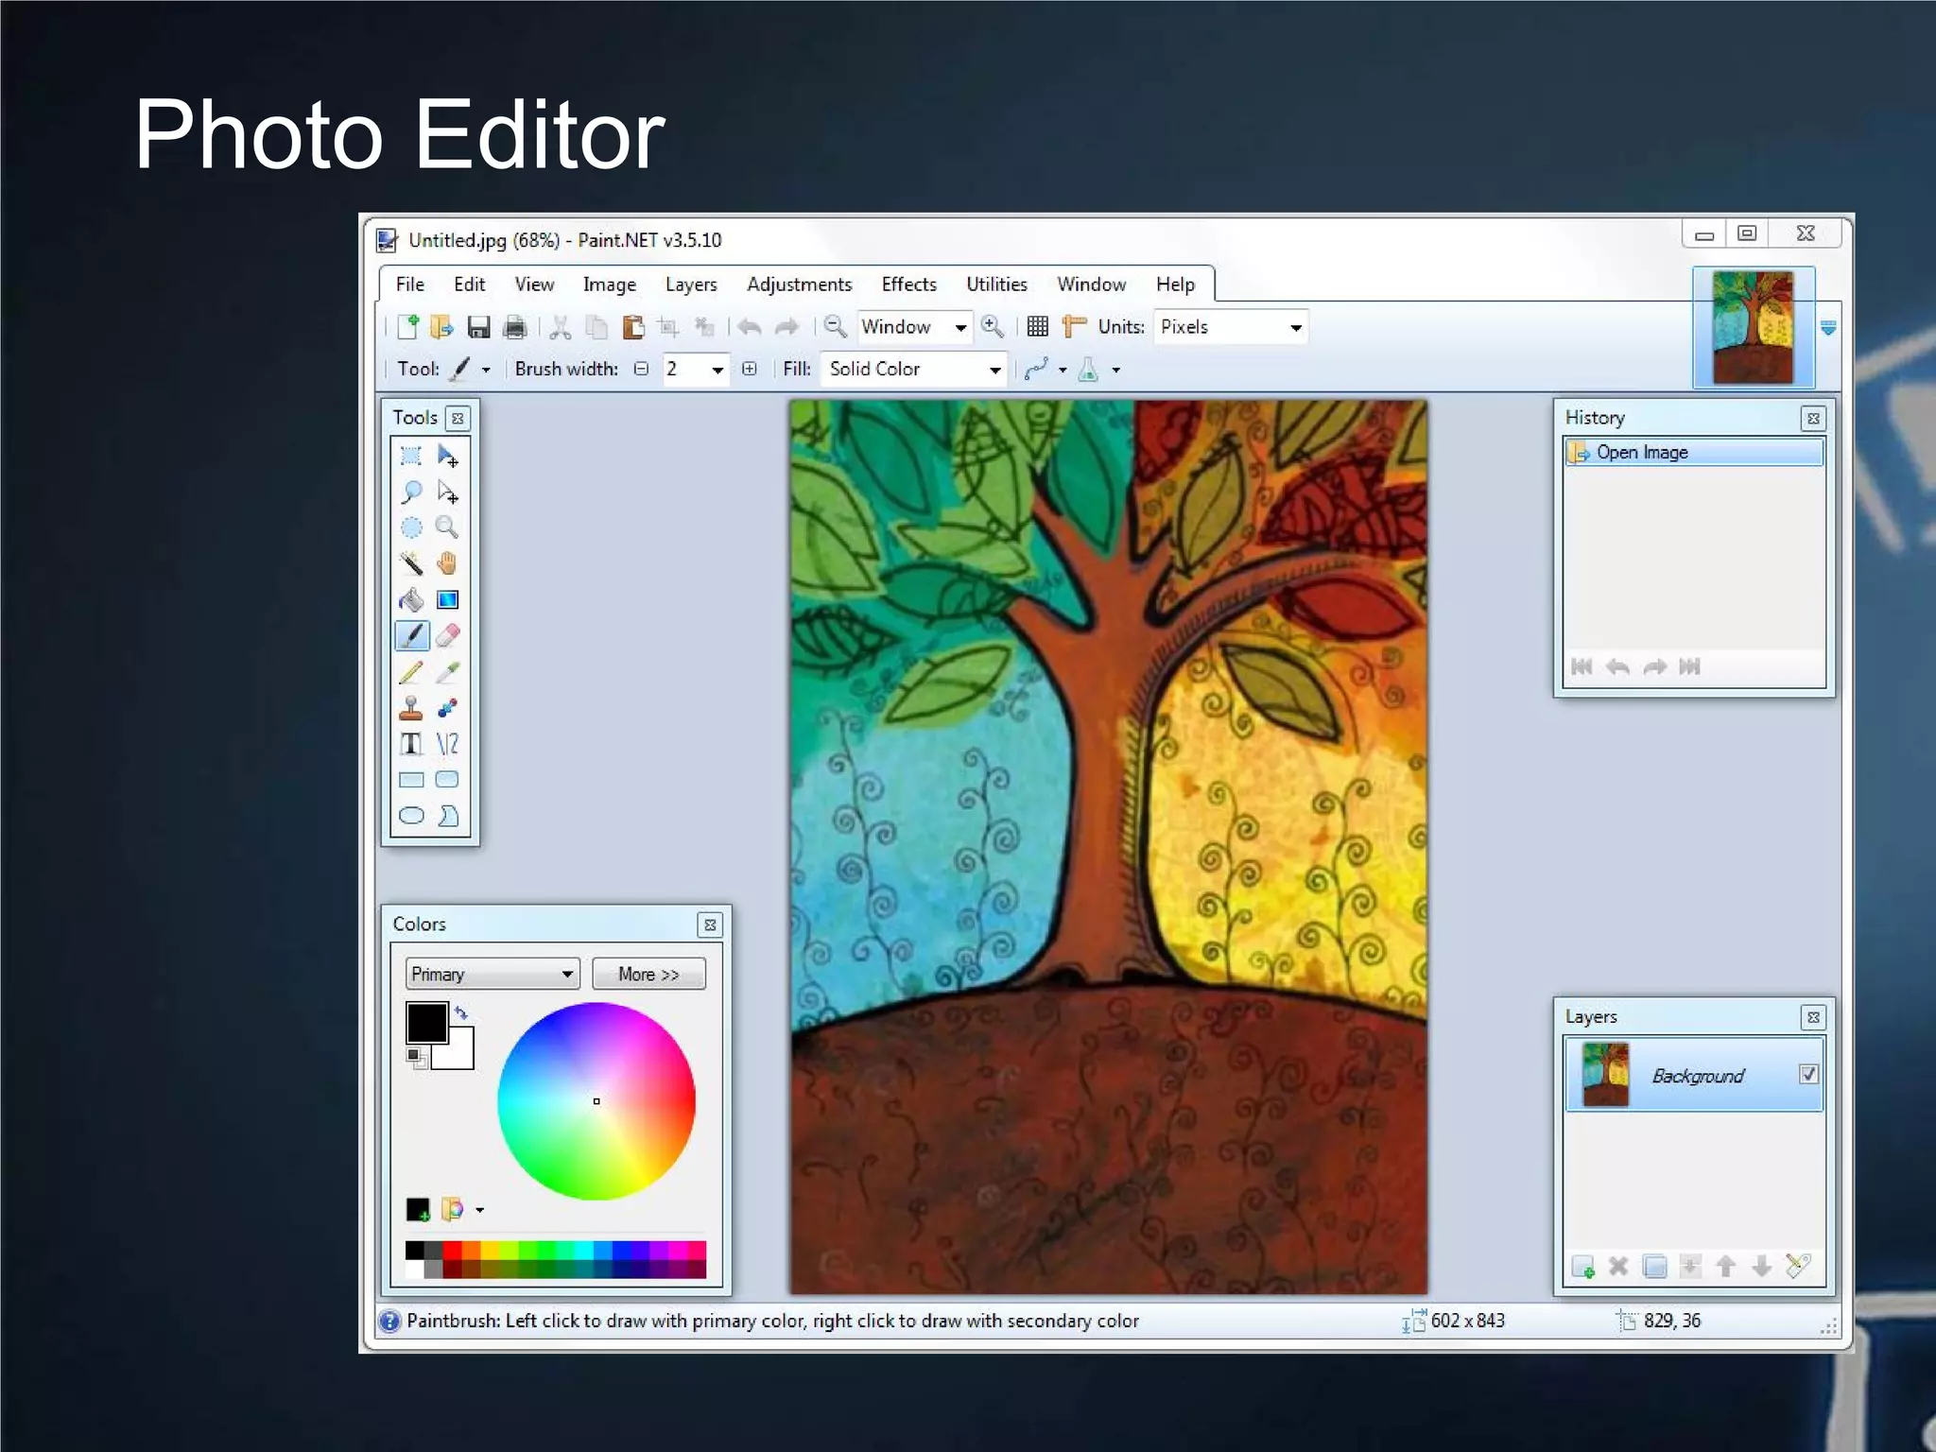Select the Zoom tool in Tools panel
1936x1452 pixels.
point(448,527)
